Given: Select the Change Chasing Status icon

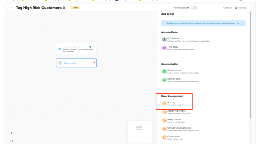Looking at the screenshot, I should 164,129.
